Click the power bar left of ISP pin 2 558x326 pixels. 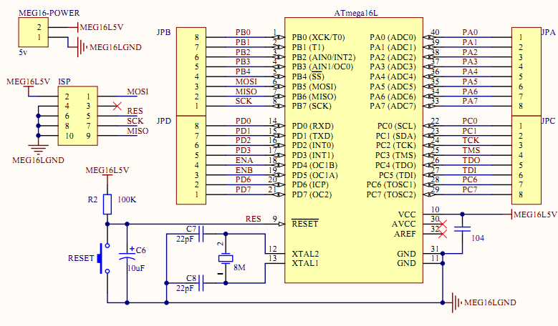pos(28,87)
